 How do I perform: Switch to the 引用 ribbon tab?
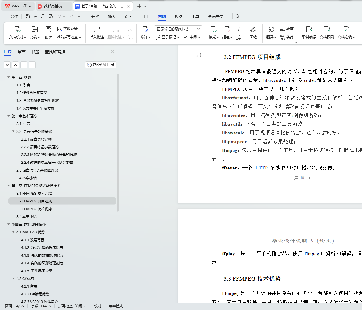point(145,17)
